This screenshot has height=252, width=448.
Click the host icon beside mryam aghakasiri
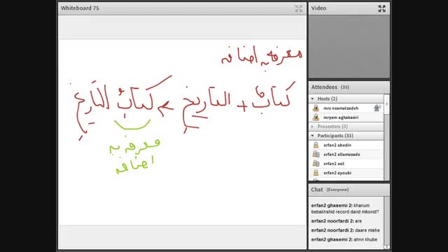316,117
